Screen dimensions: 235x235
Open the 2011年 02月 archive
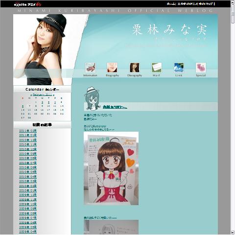pyautogui.click(x=28, y=131)
